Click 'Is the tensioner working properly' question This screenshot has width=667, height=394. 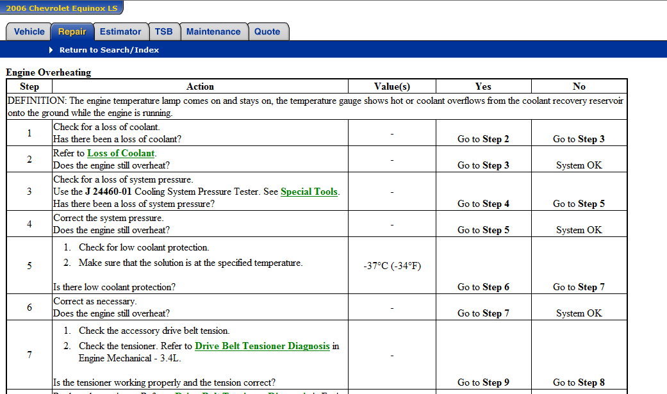coord(164,382)
